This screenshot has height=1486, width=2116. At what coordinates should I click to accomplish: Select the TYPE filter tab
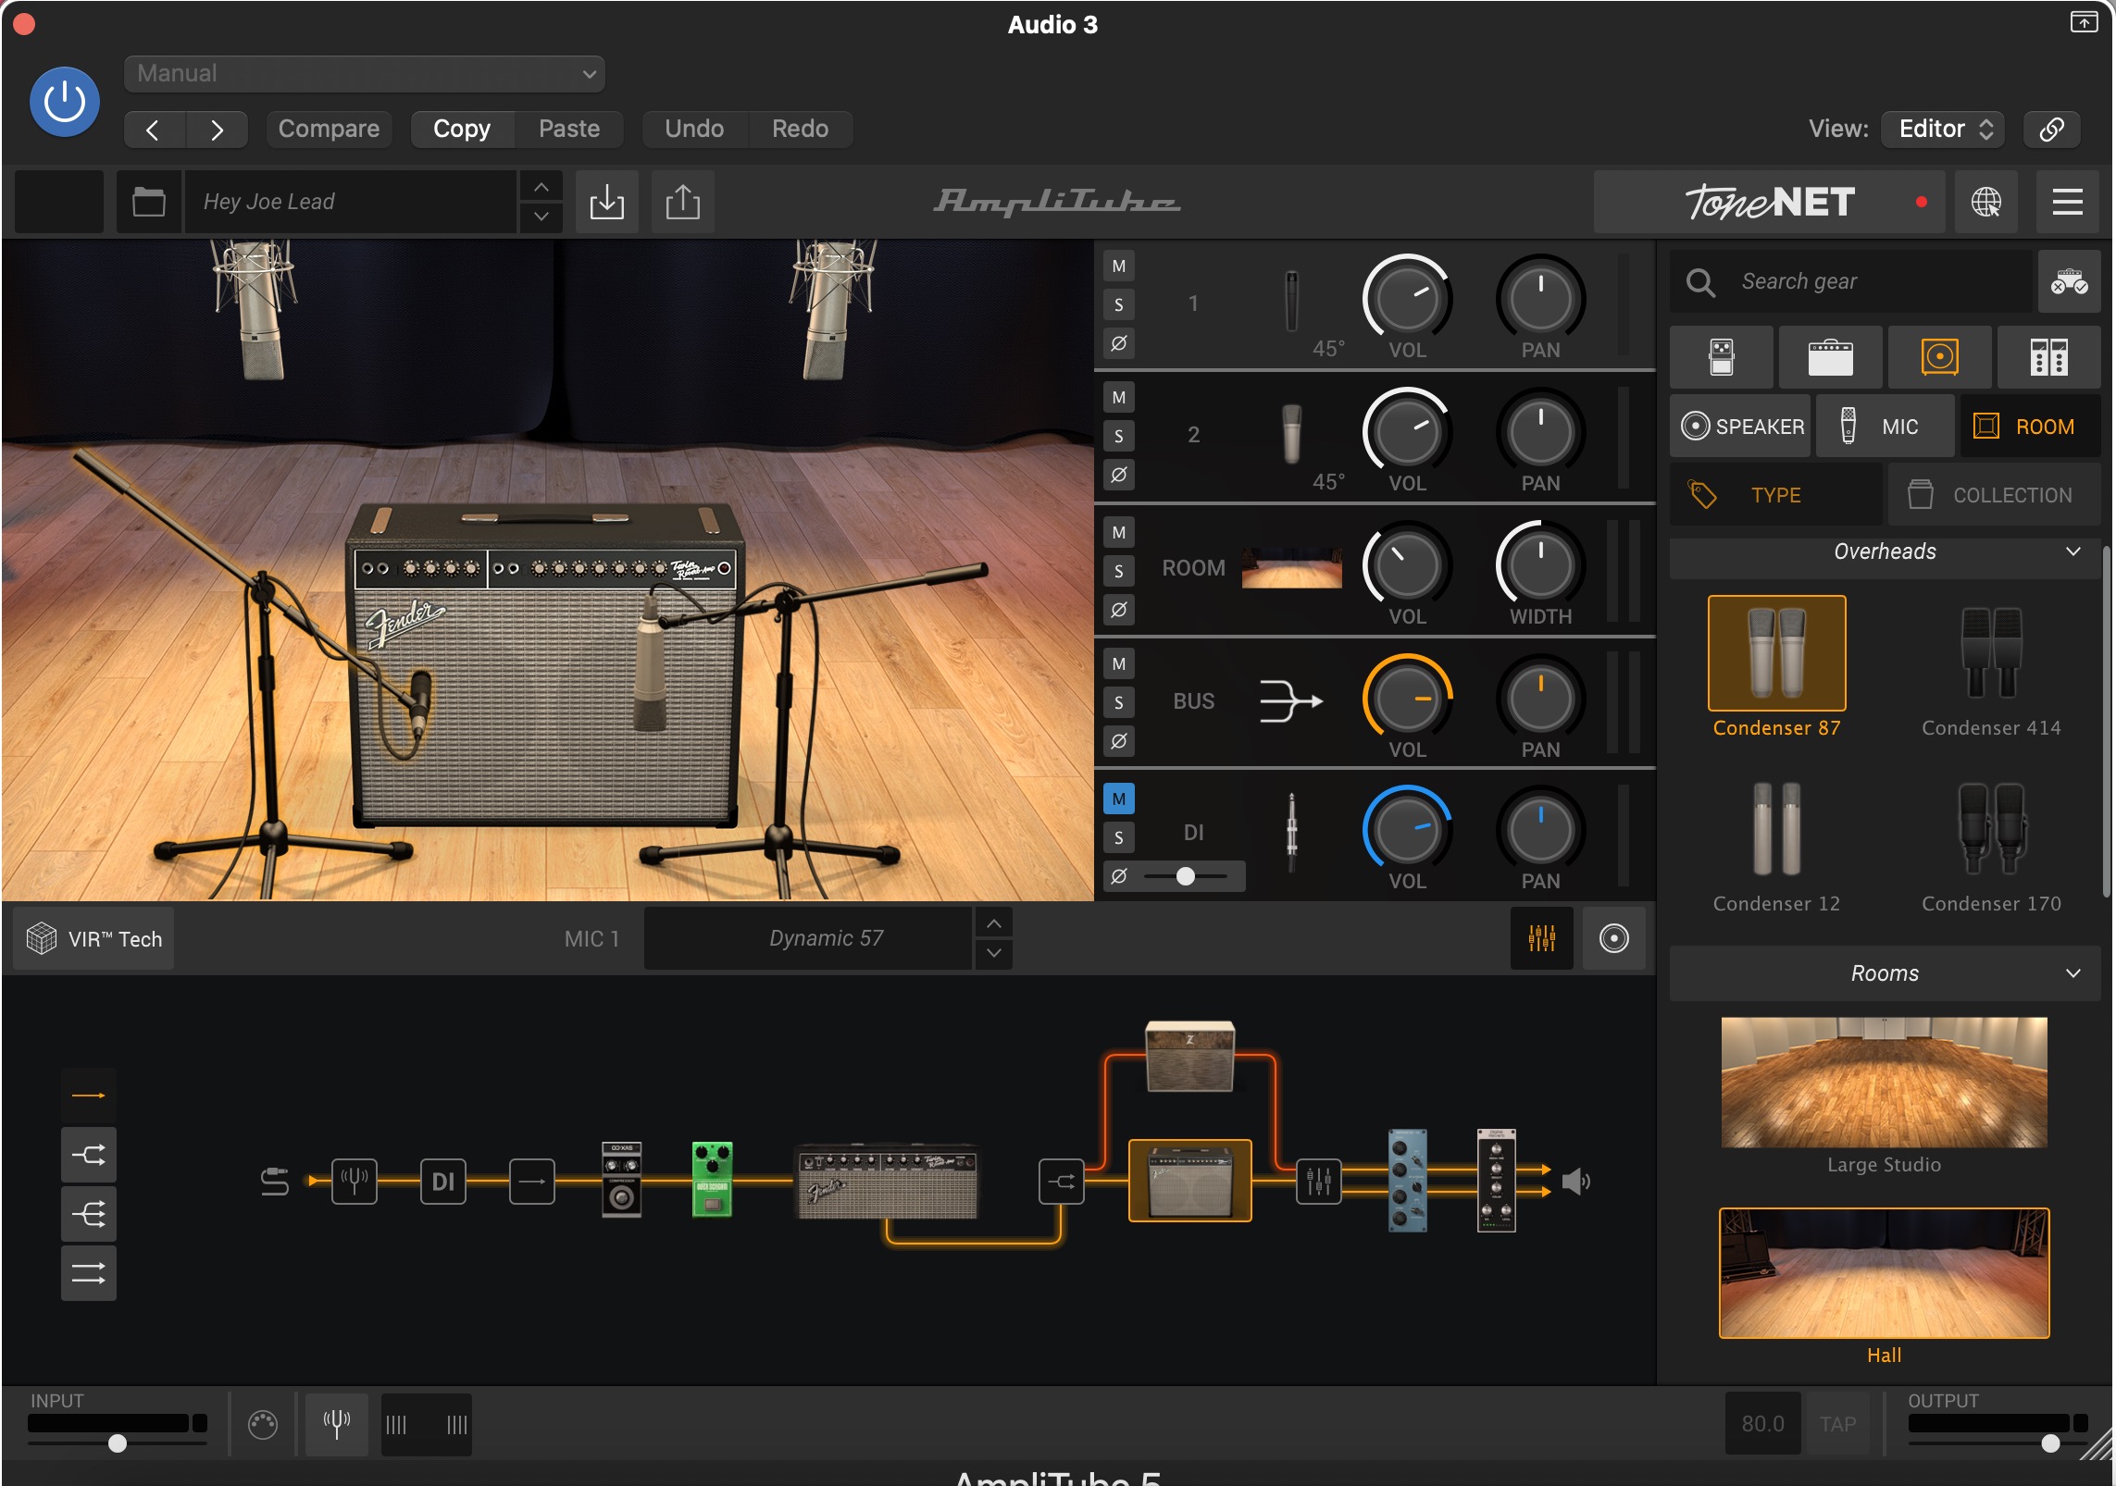coord(1775,495)
